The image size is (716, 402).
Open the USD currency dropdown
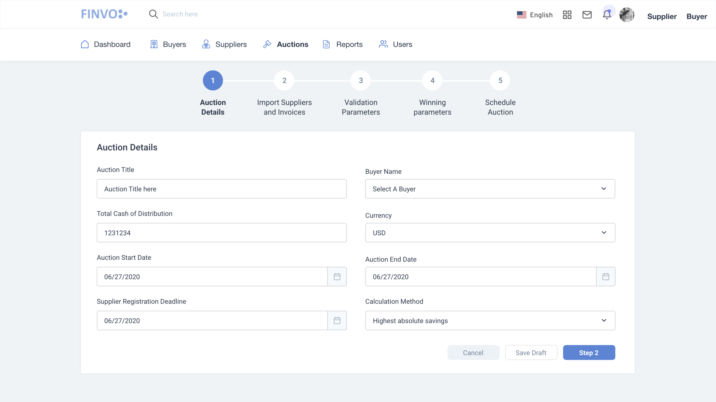(490, 233)
